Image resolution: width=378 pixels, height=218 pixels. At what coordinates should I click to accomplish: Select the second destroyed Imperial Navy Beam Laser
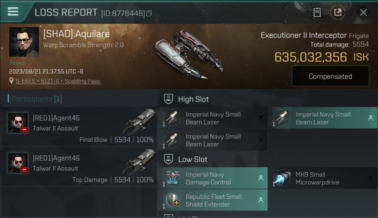pyautogui.click(x=213, y=140)
